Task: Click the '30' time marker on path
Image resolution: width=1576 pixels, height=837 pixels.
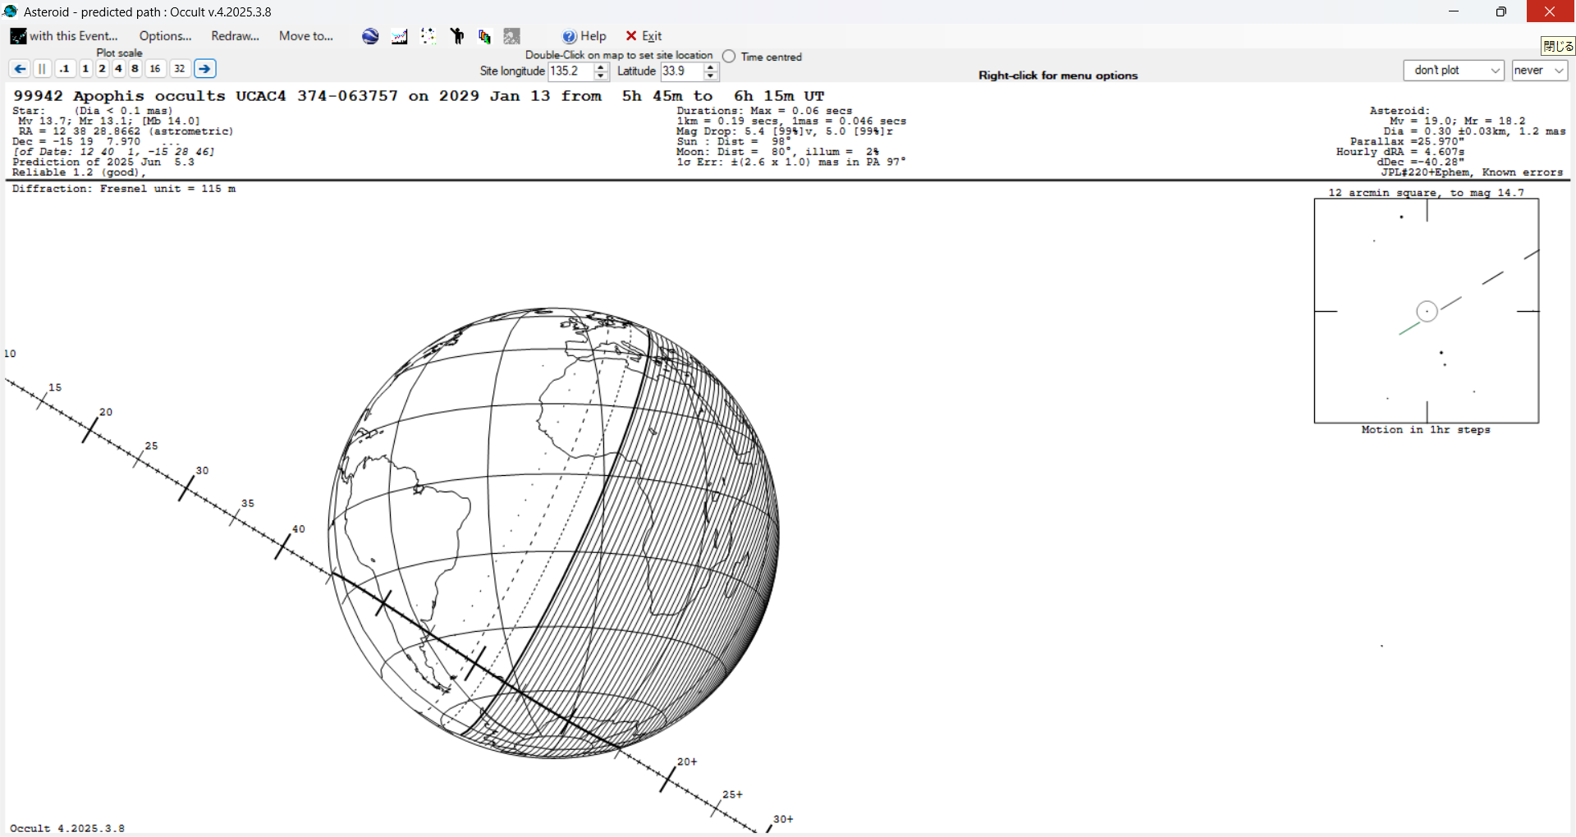Action: tap(202, 471)
